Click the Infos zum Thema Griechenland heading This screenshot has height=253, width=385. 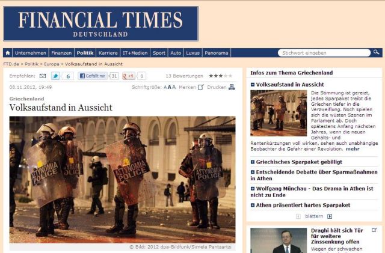pos(291,73)
